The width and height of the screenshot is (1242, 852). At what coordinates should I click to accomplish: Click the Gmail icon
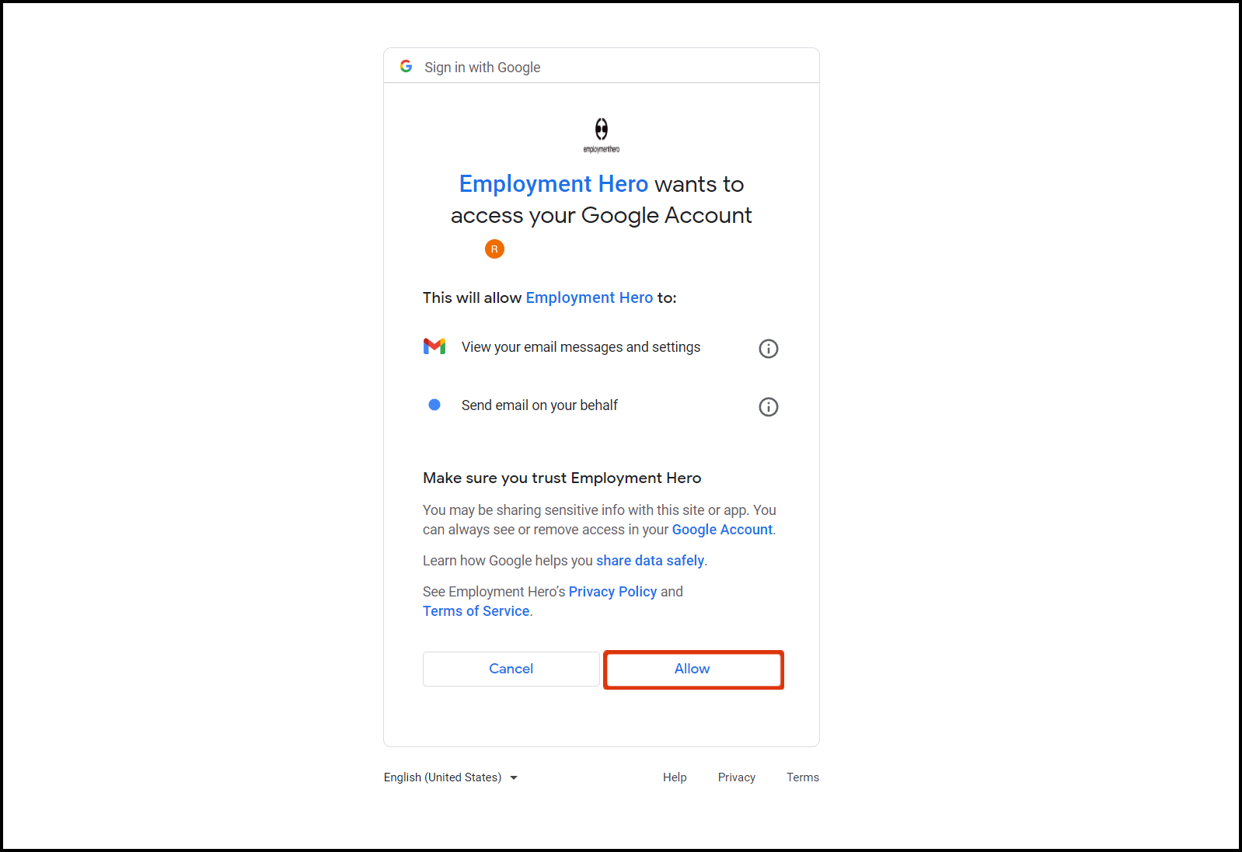coord(434,346)
